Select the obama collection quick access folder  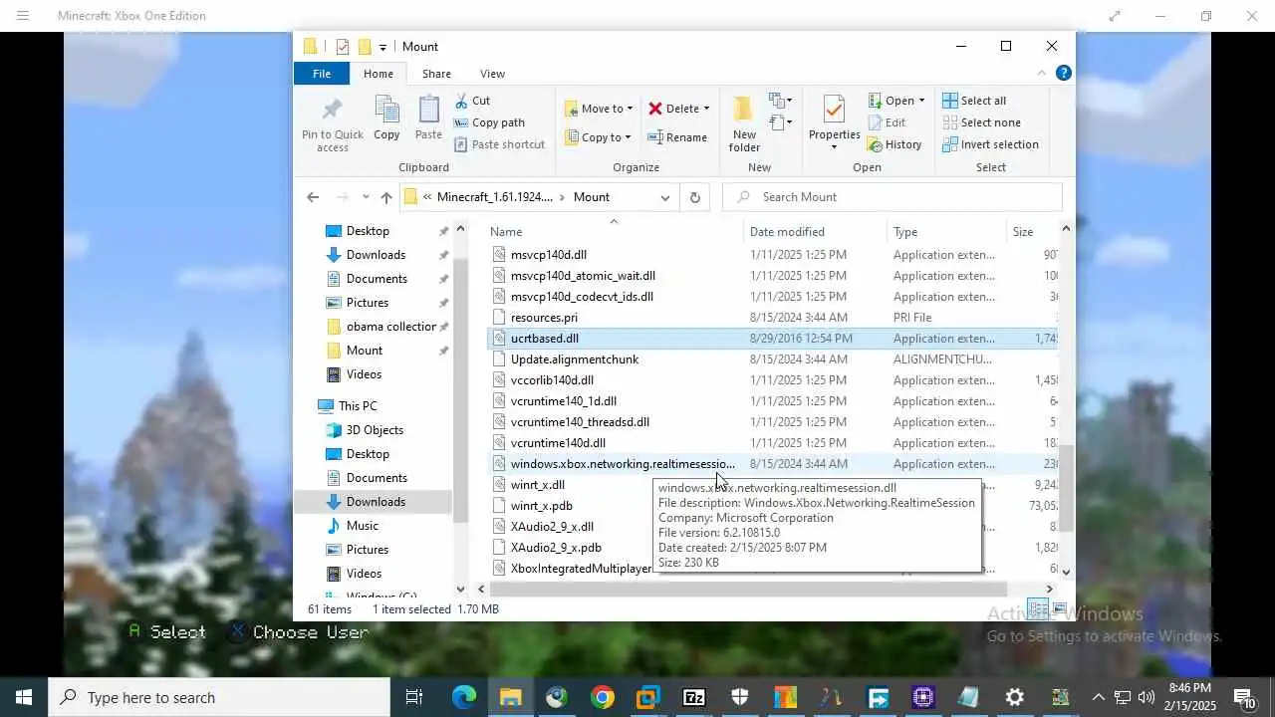(x=390, y=327)
